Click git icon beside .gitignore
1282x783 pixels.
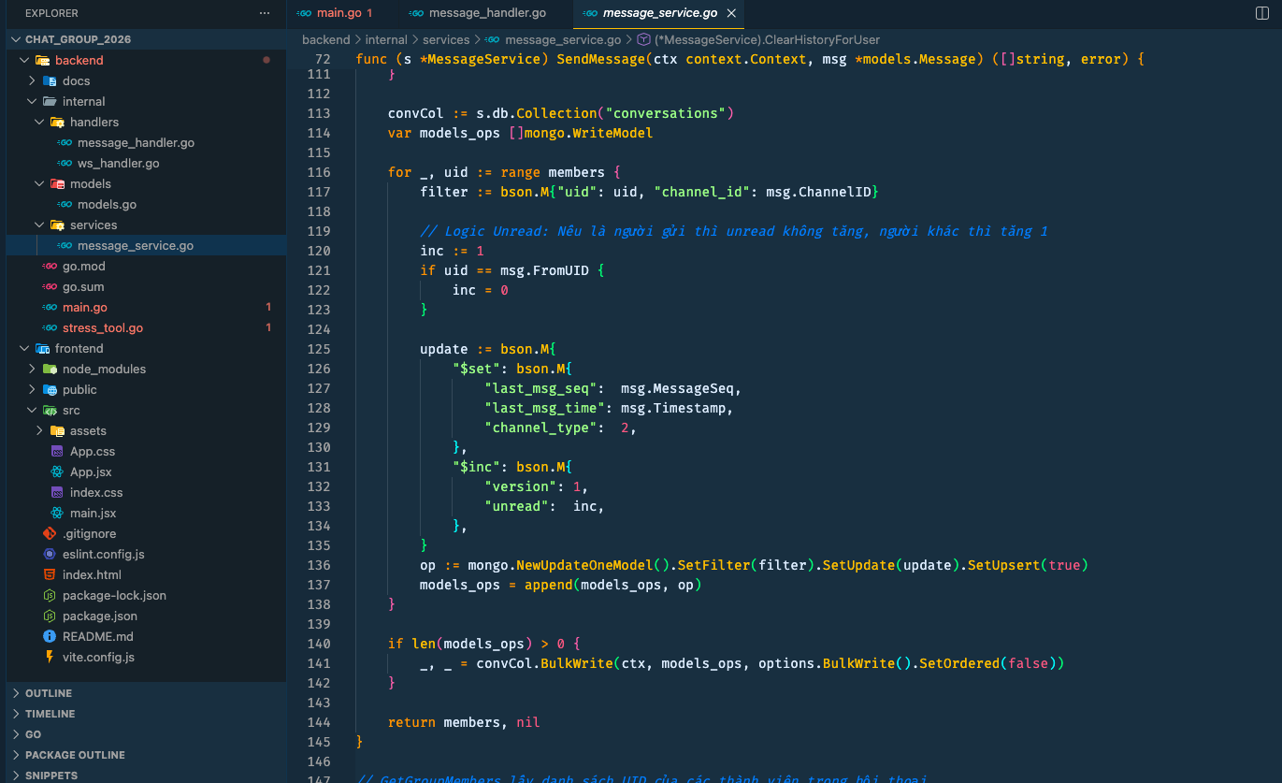point(50,533)
